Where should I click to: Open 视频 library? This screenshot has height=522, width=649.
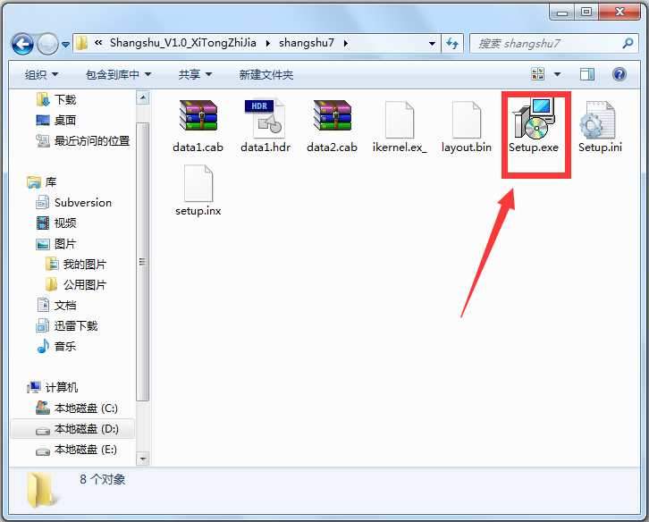pyautogui.click(x=56, y=223)
